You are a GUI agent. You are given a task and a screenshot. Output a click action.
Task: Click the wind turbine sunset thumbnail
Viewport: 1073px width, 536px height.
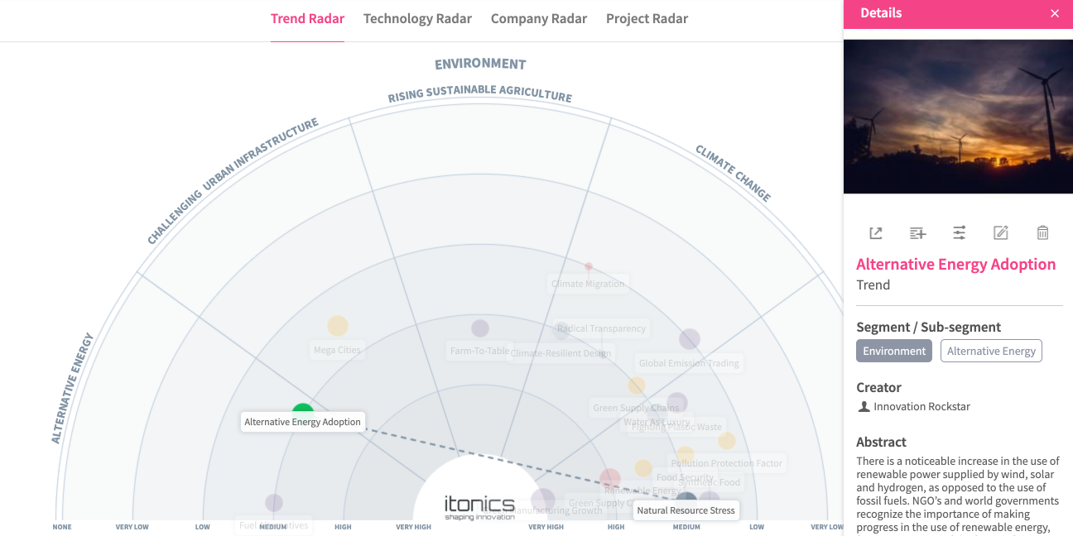click(x=958, y=117)
